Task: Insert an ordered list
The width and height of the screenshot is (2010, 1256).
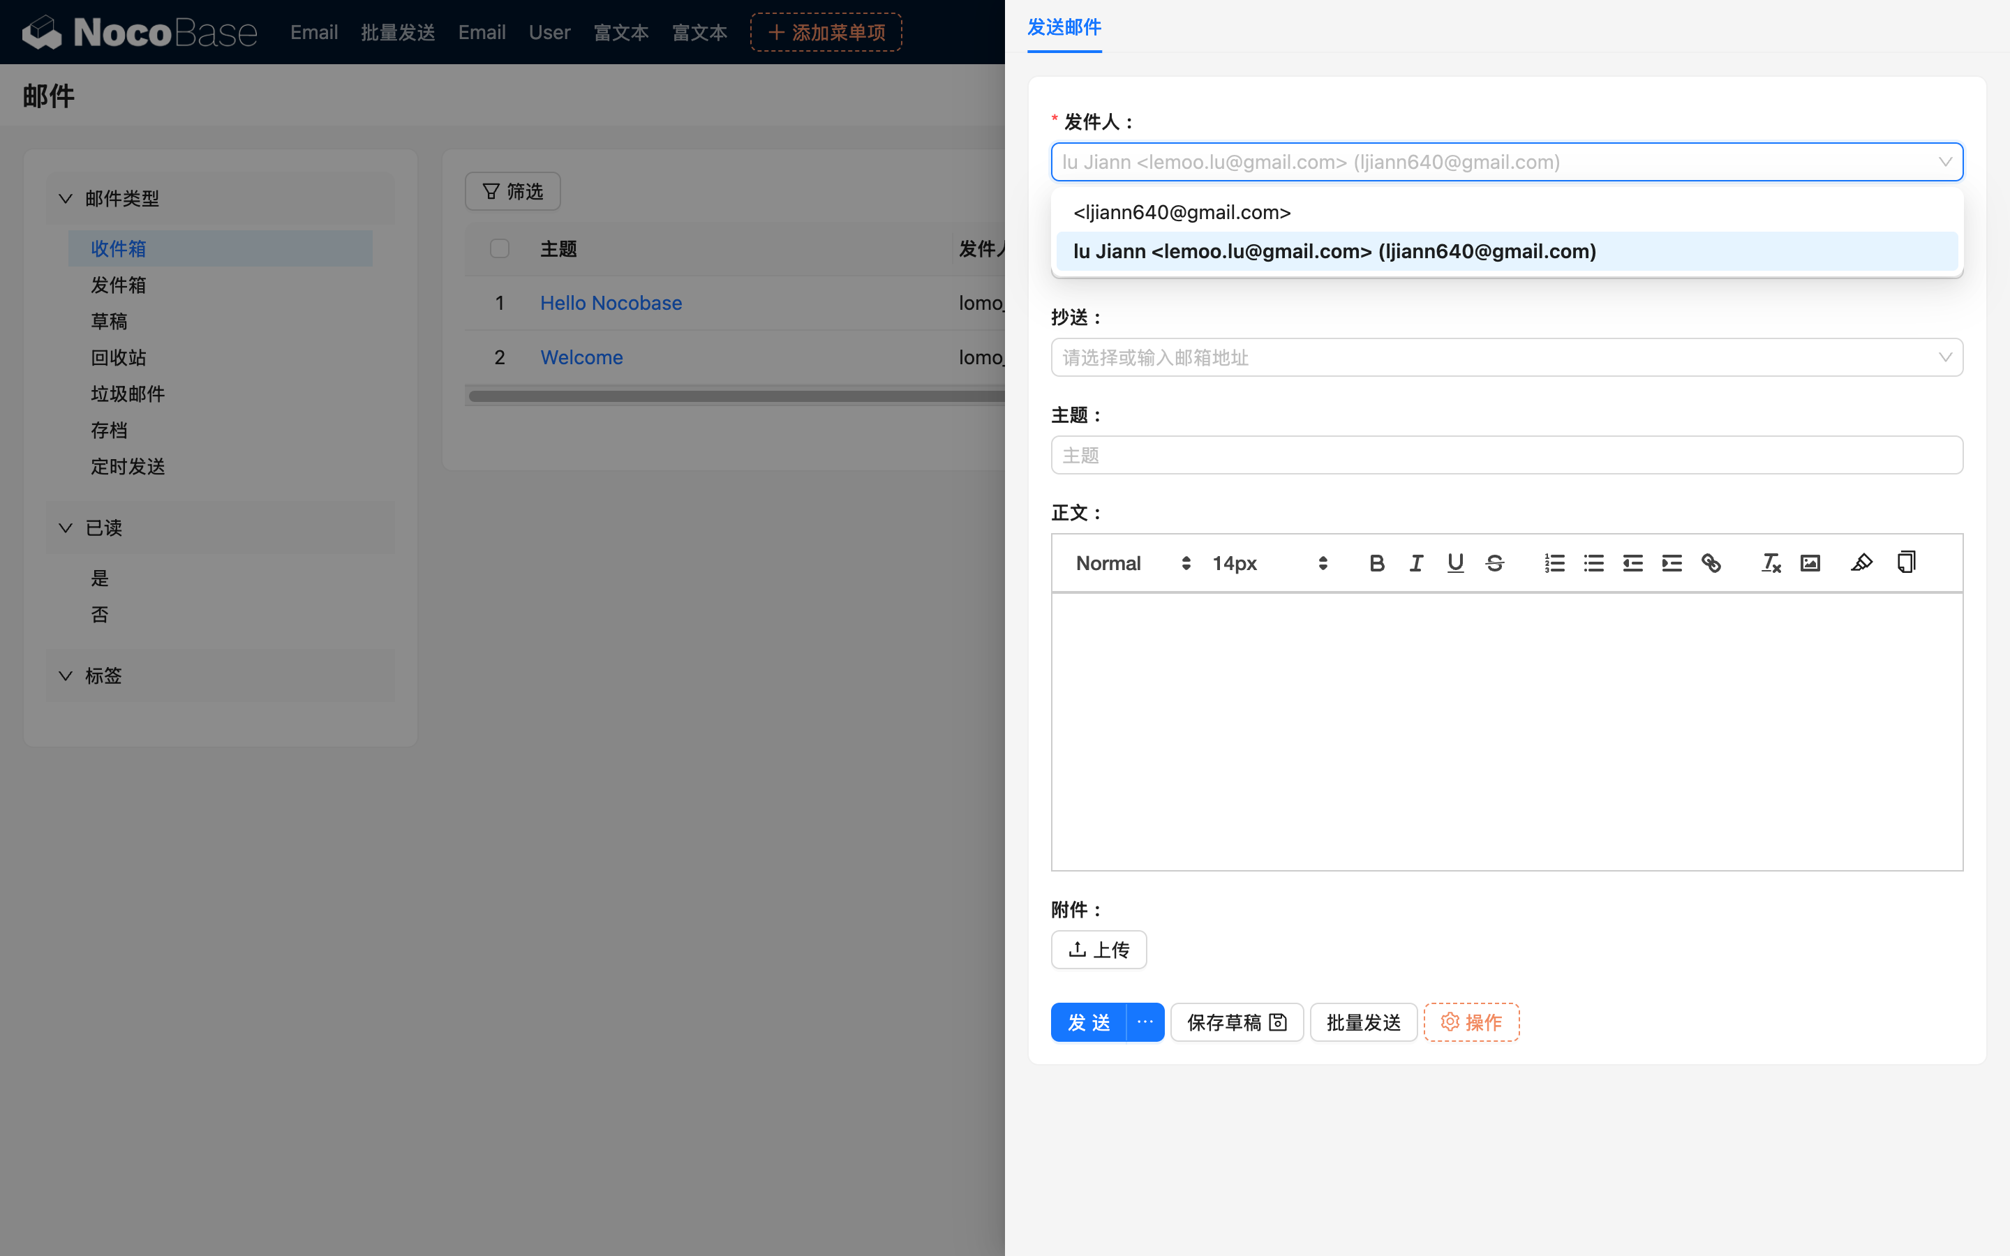Action: click(1554, 563)
